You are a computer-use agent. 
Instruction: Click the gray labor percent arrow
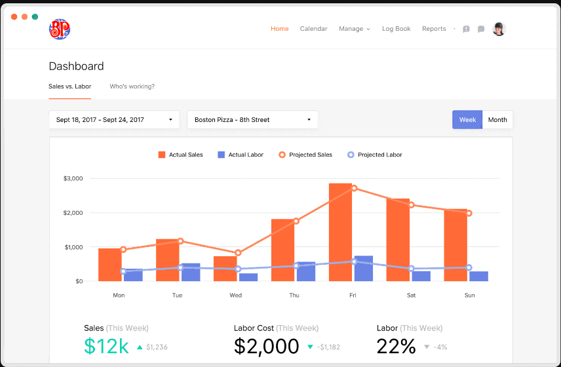tap(427, 347)
